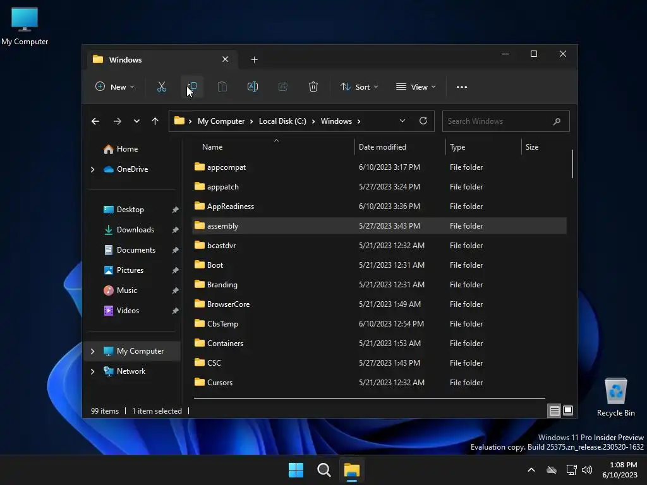
Task: Open the Sort dropdown menu
Action: tap(359, 87)
